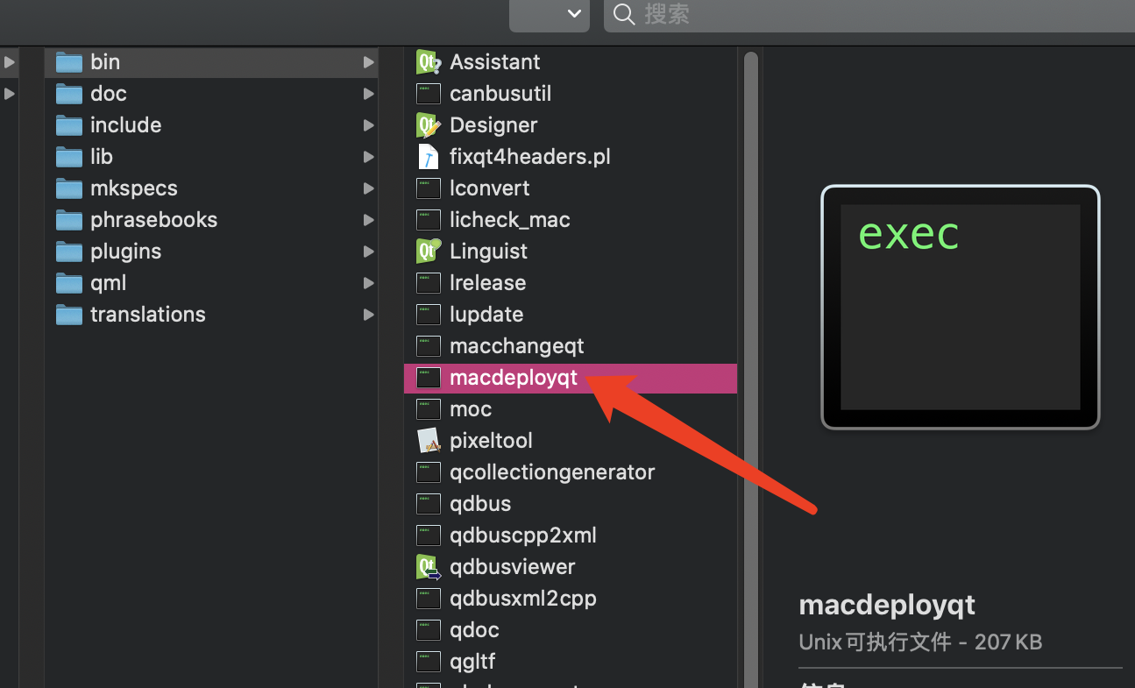Click the file list column scrollbar
Image resolution: width=1135 pixels, height=688 pixels.
[750, 368]
